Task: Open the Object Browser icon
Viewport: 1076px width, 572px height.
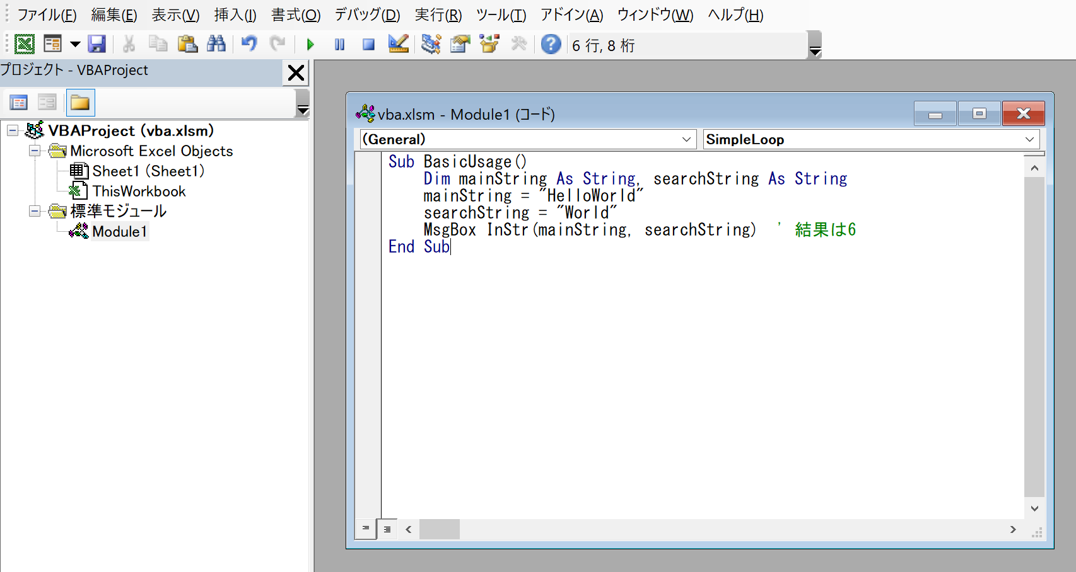Action: coord(489,43)
